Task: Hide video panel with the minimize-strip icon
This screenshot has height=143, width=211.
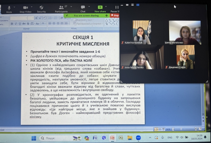Action: [x=122, y=5]
